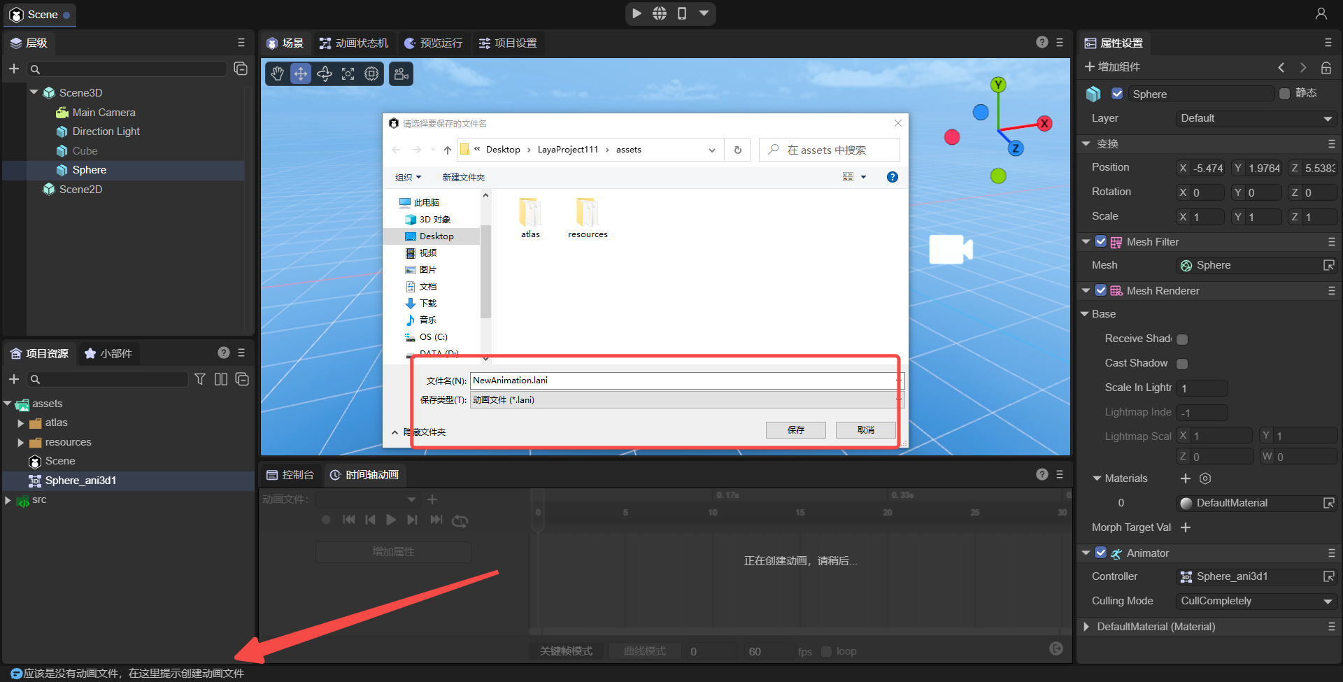The height and width of the screenshot is (682, 1343).
Task: Open the Layer Default dropdown
Action: [x=1256, y=119]
